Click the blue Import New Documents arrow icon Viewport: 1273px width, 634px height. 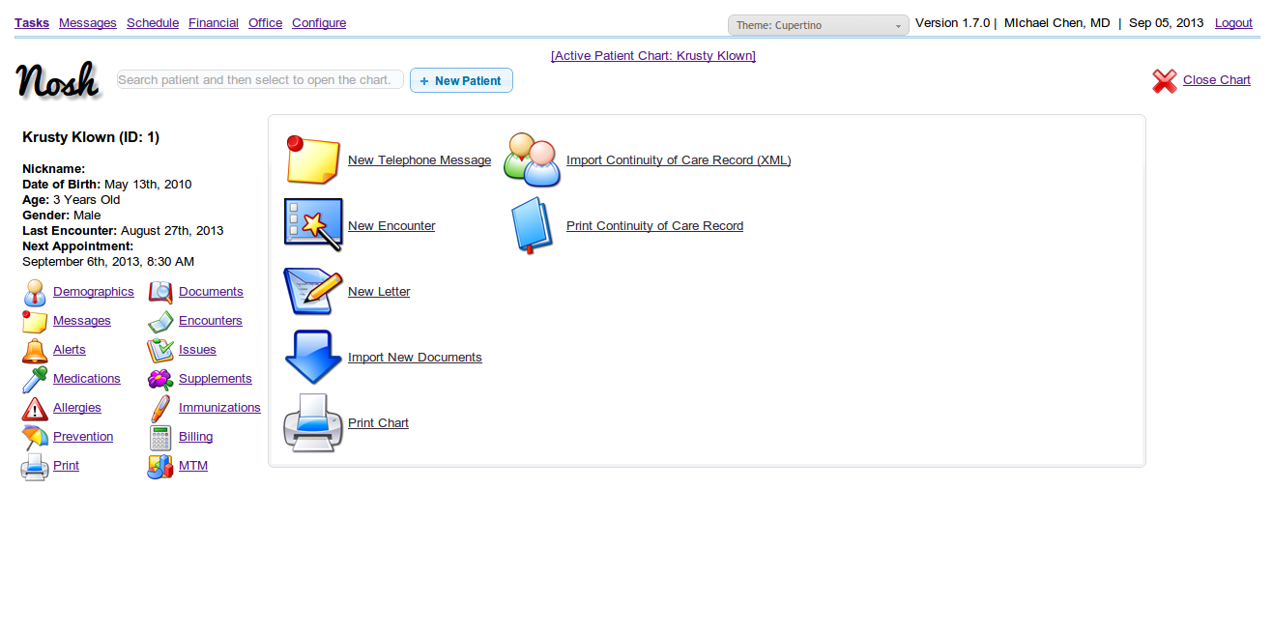[313, 357]
